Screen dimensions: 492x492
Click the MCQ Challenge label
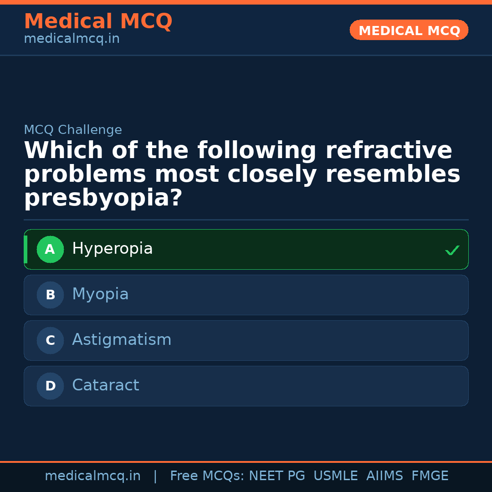[73, 130]
